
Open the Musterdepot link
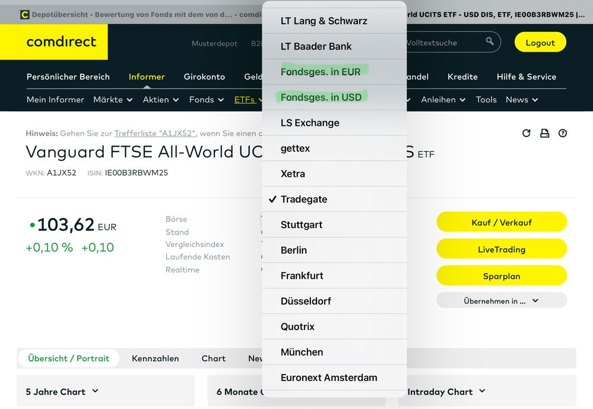pyautogui.click(x=214, y=43)
